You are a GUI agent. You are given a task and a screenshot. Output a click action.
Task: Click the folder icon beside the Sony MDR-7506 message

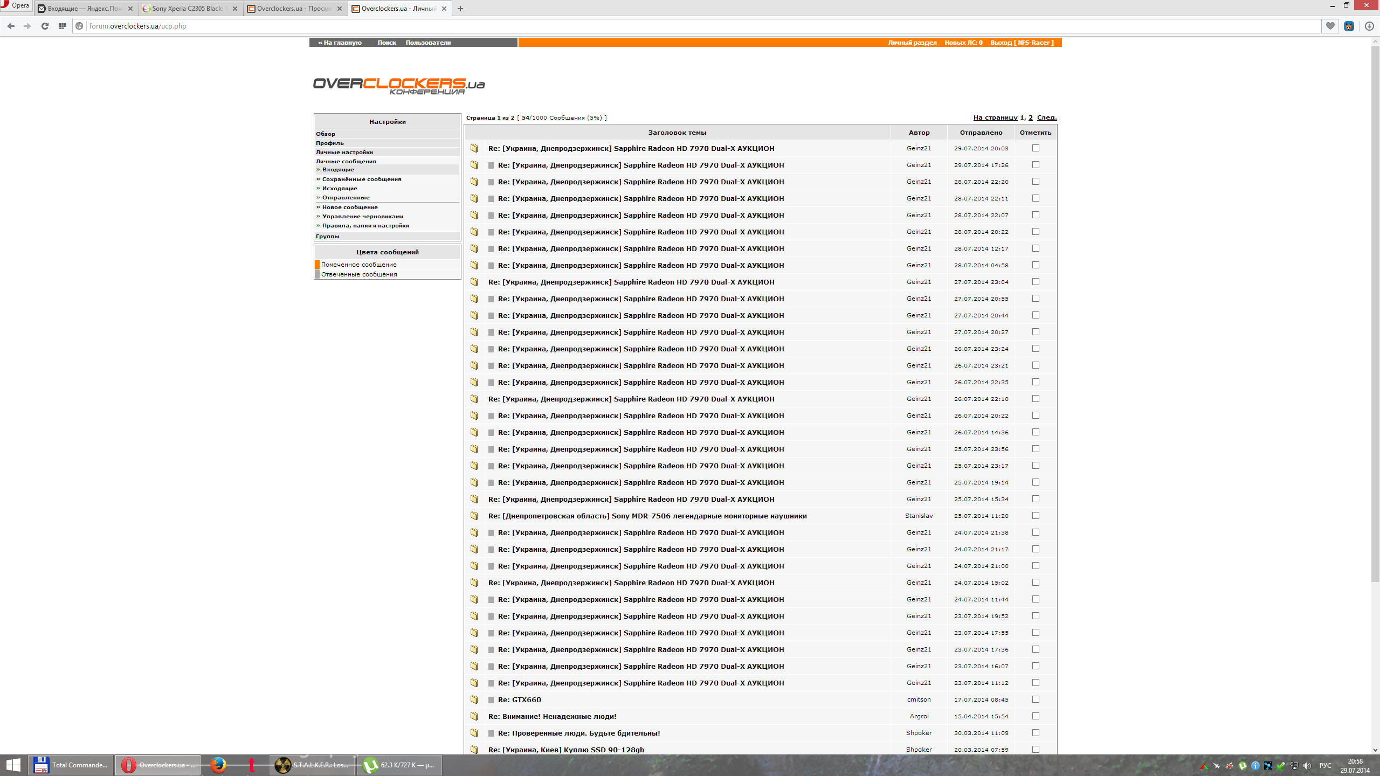coord(474,516)
